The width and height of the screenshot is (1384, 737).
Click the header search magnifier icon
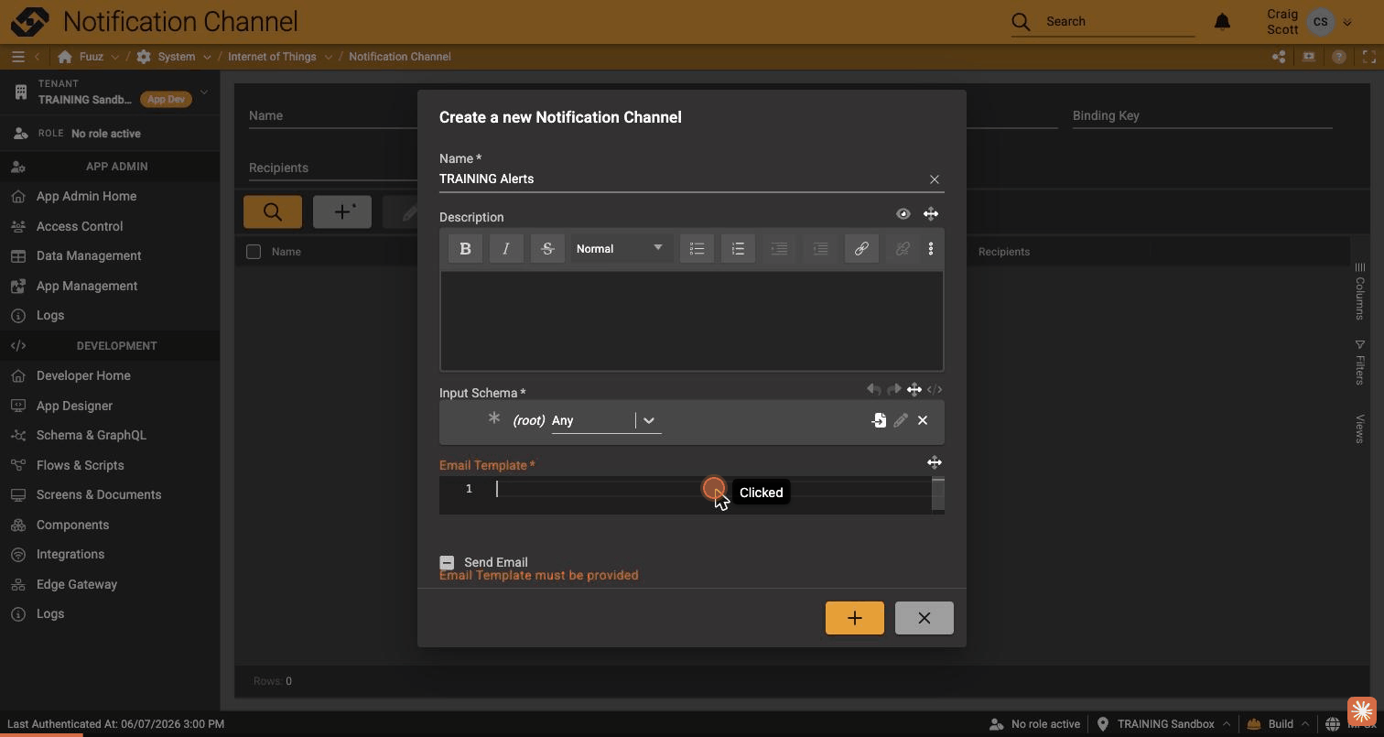point(1021,21)
